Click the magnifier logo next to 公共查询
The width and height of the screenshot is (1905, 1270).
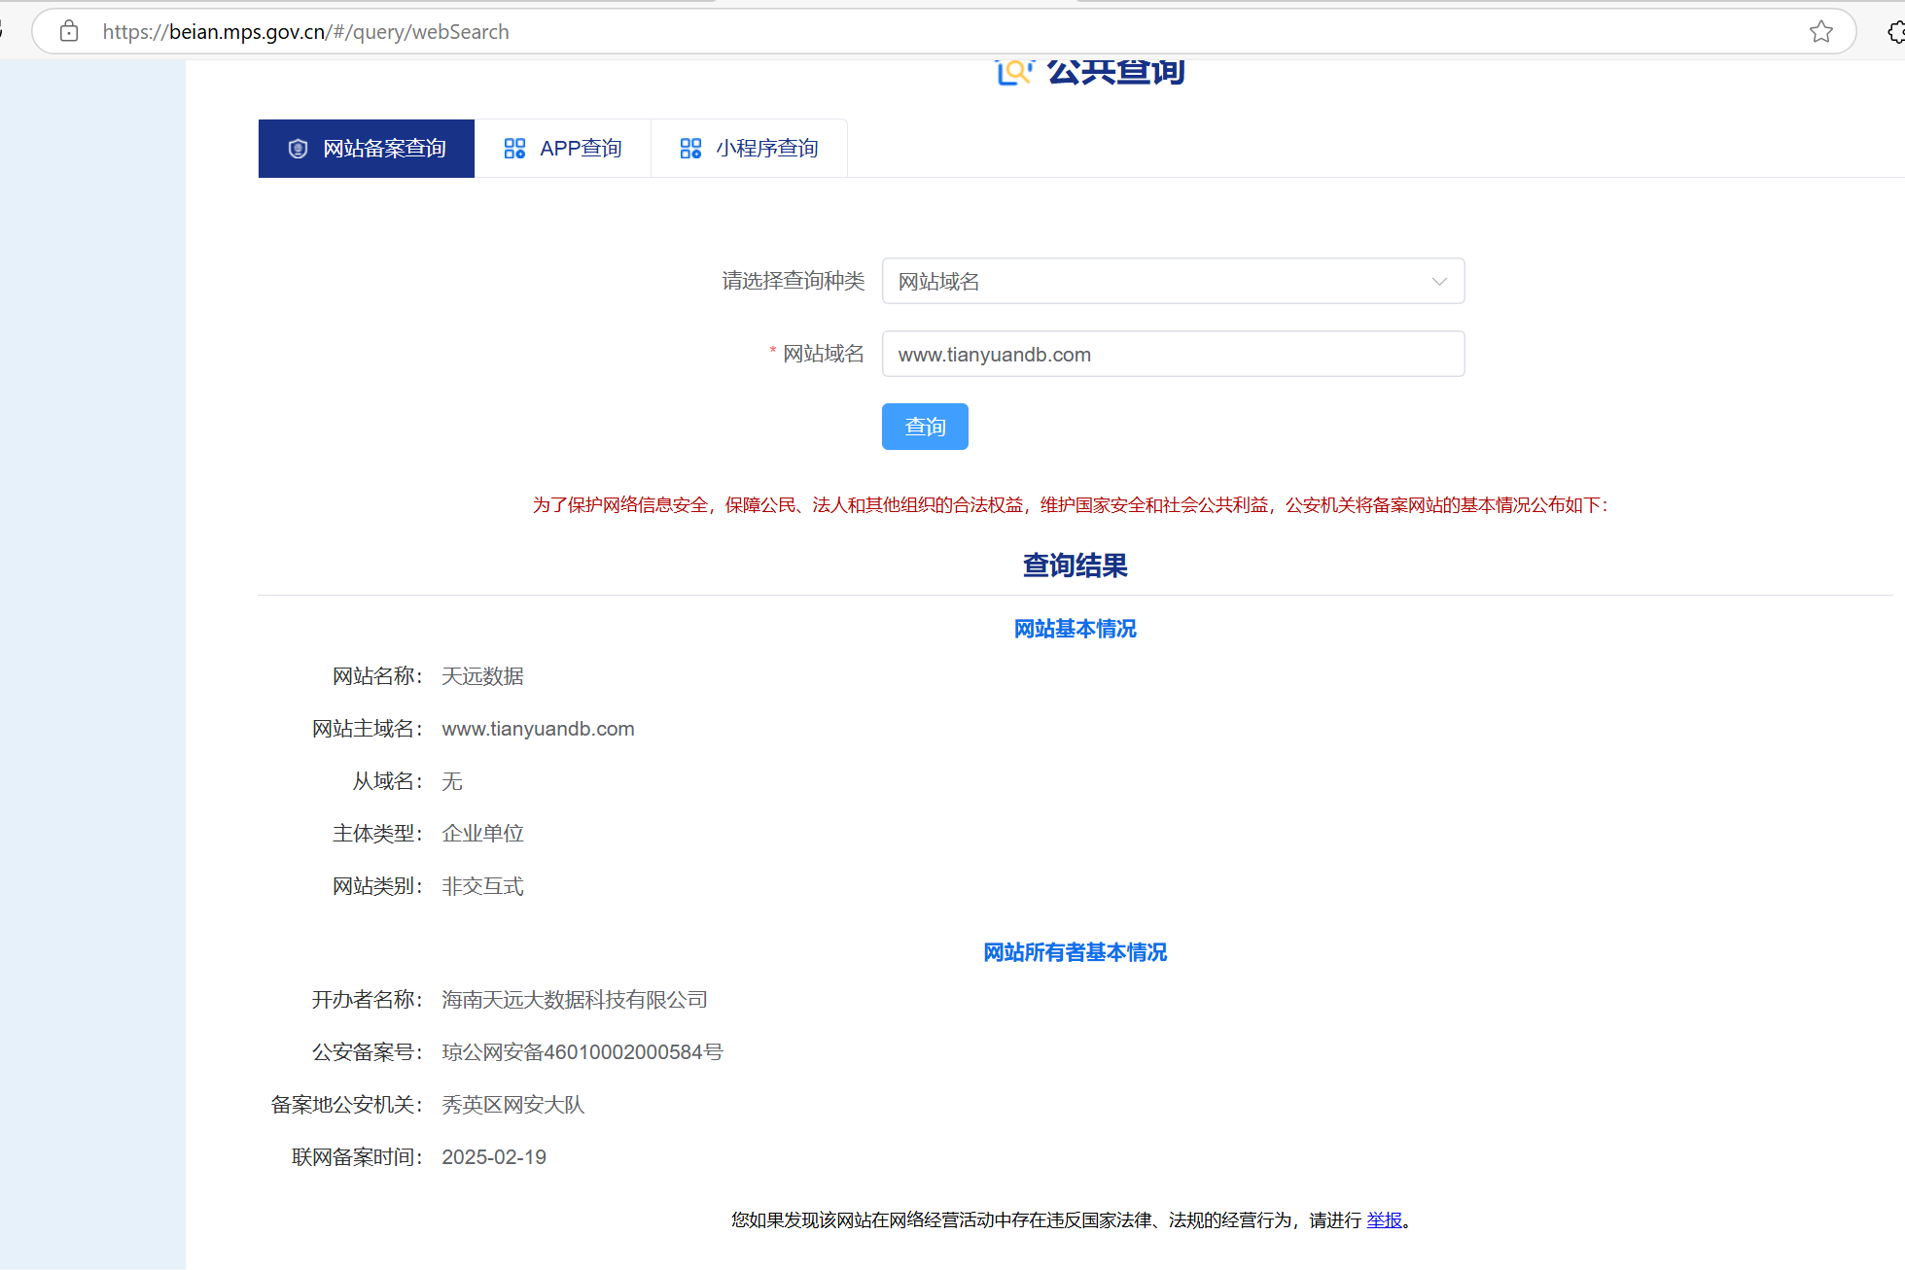1013,72
